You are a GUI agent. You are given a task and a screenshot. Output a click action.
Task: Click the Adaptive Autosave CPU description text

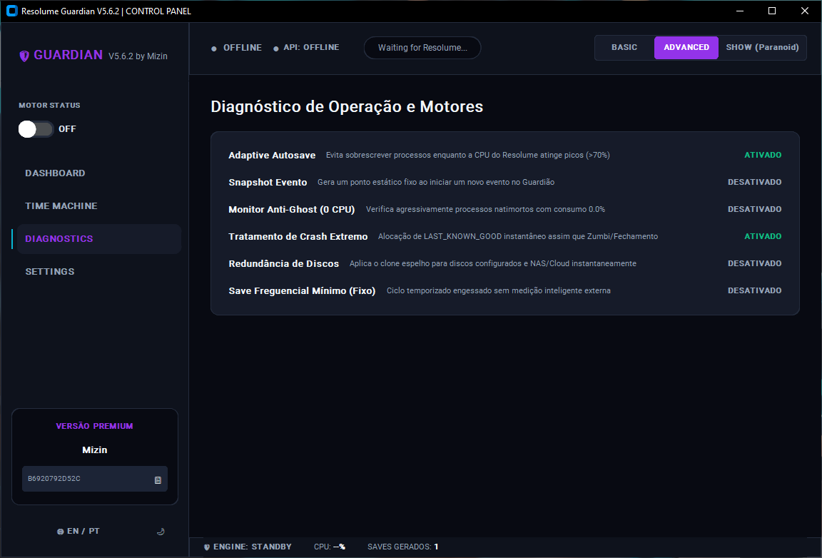tap(467, 156)
